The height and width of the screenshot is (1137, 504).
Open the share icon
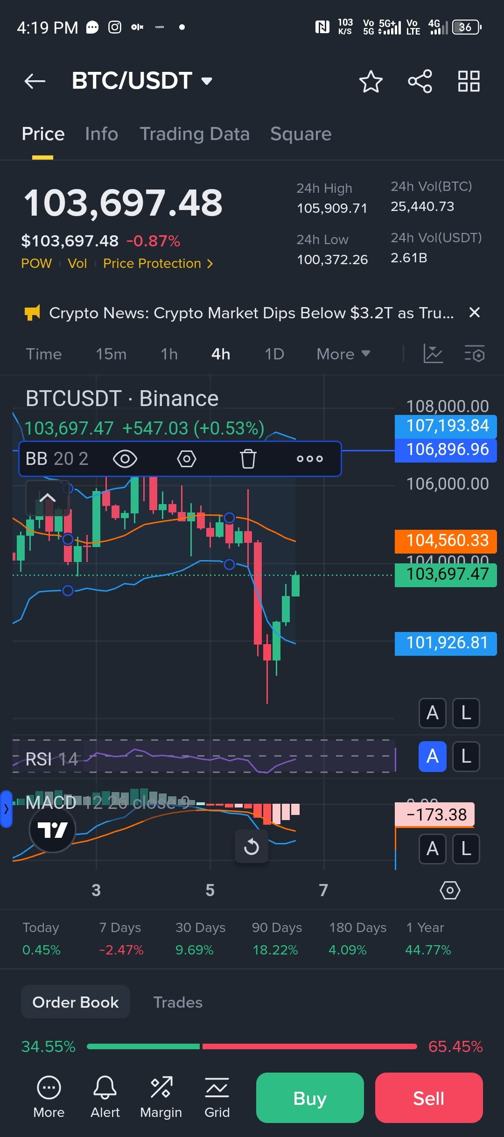(x=420, y=81)
